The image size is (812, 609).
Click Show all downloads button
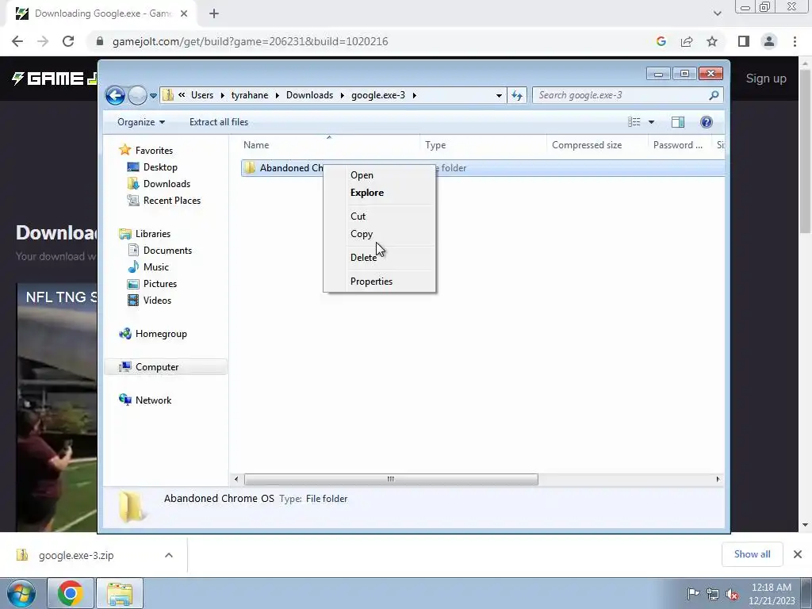752,554
